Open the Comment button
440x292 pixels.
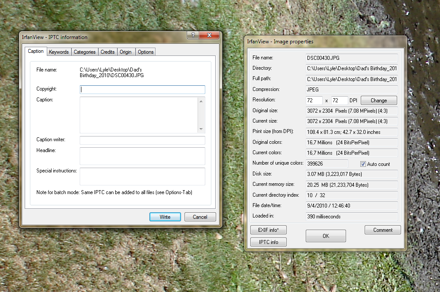[x=383, y=230]
